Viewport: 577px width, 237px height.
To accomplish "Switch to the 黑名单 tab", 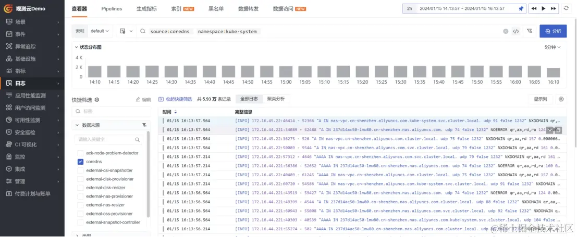I will coord(216,8).
